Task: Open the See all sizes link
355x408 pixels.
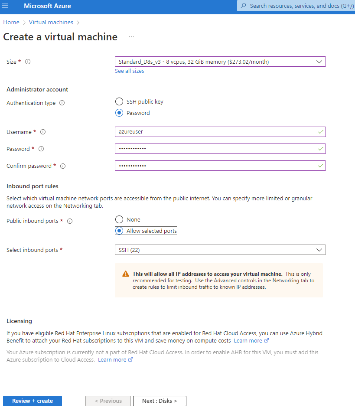Action: tap(130, 71)
